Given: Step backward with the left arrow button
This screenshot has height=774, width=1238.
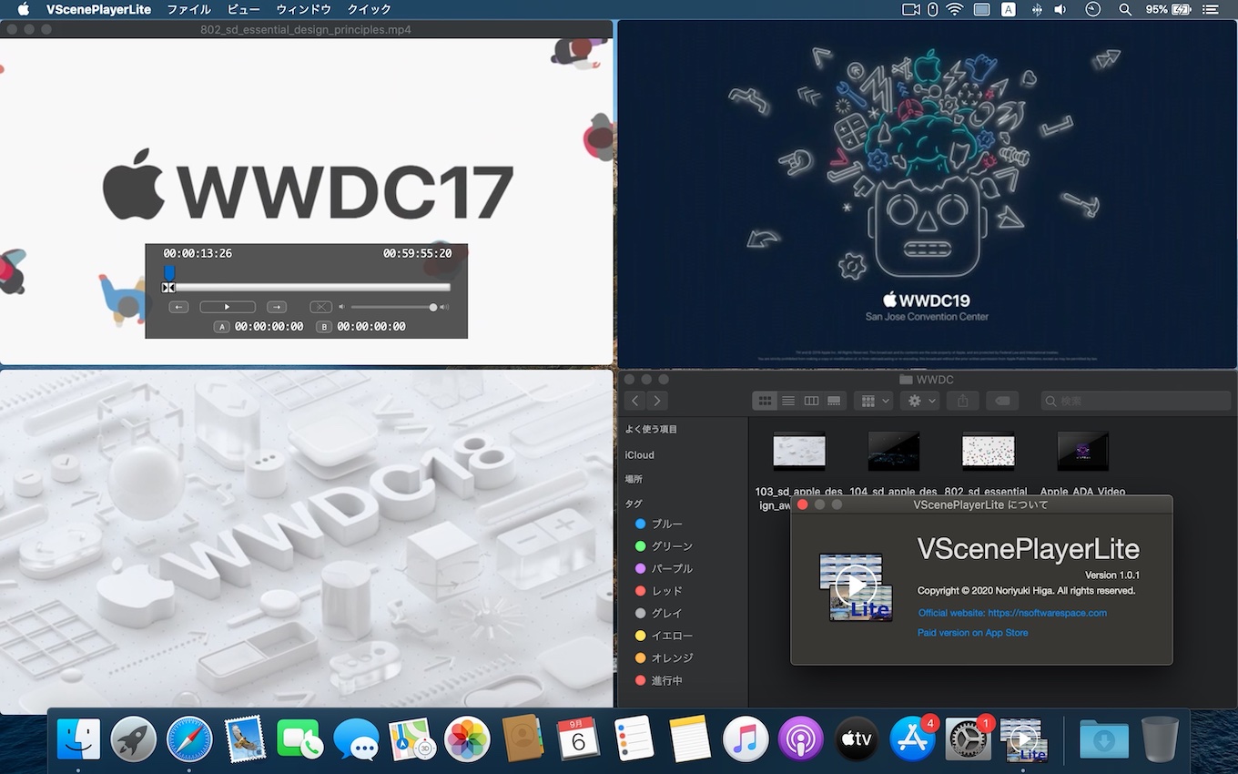Looking at the screenshot, I should pyautogui.click(x=178, y=307).
